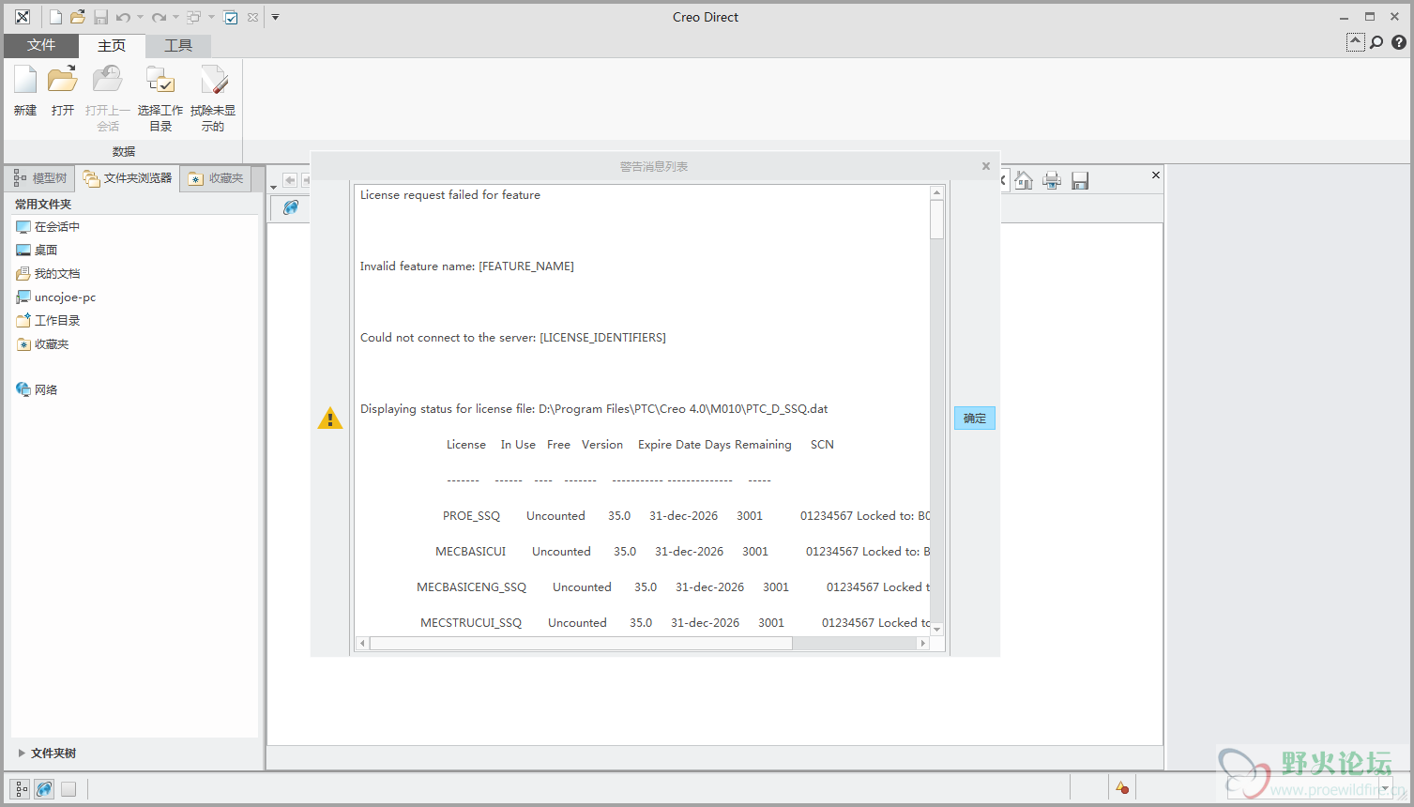Click the command search magnifier icon
Screen dimensions: 1414x807
pos(1376,42)
